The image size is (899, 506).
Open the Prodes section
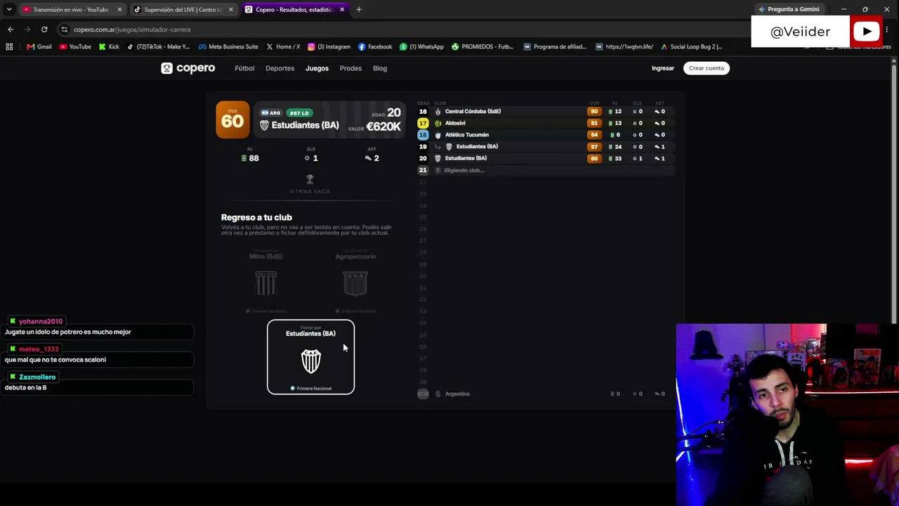(x=350, y=68)
